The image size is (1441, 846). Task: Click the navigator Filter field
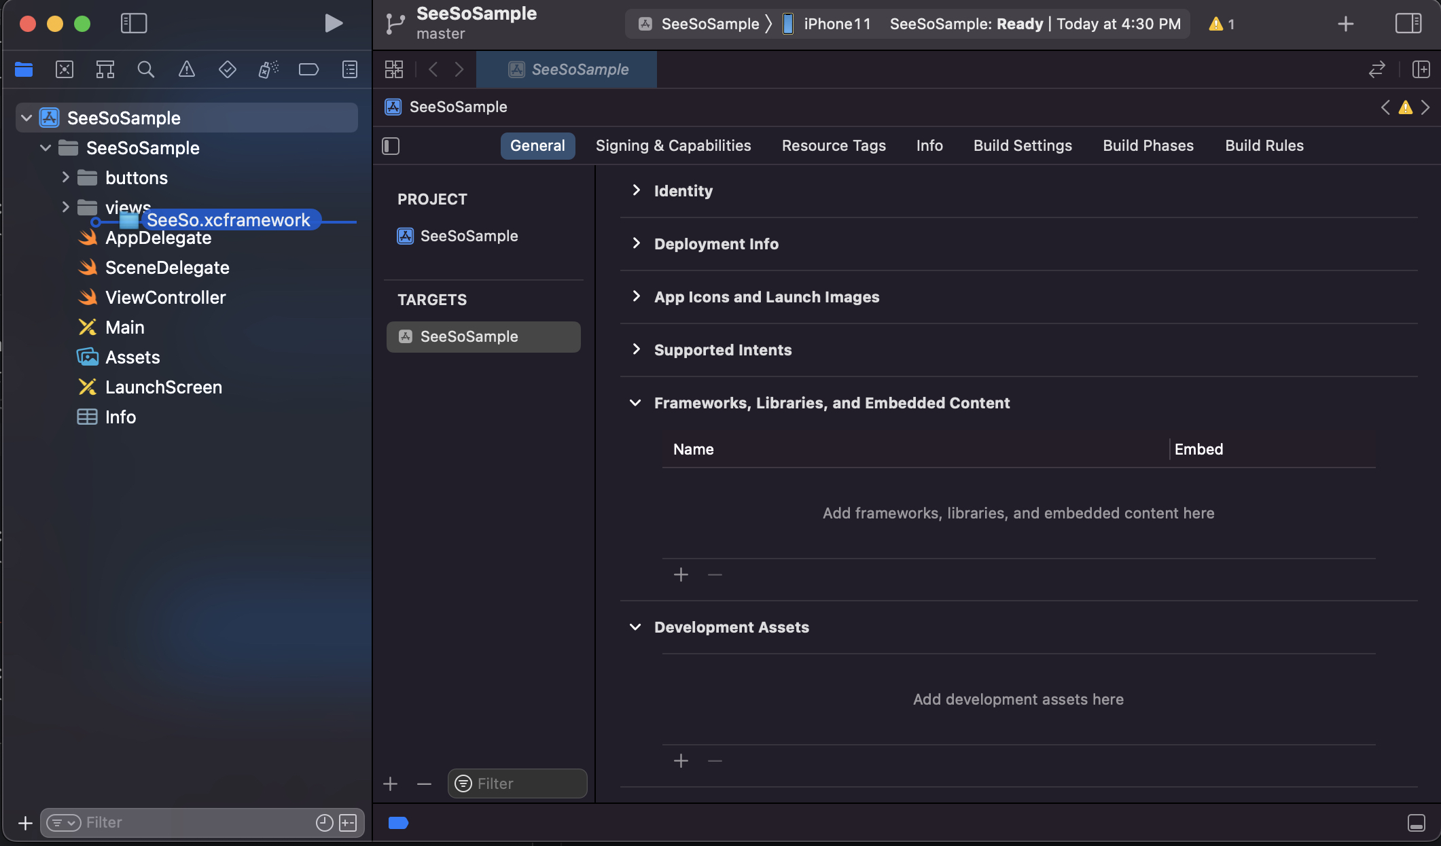coord(202,823)
